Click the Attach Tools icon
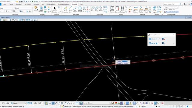 [x=41, y=9]
